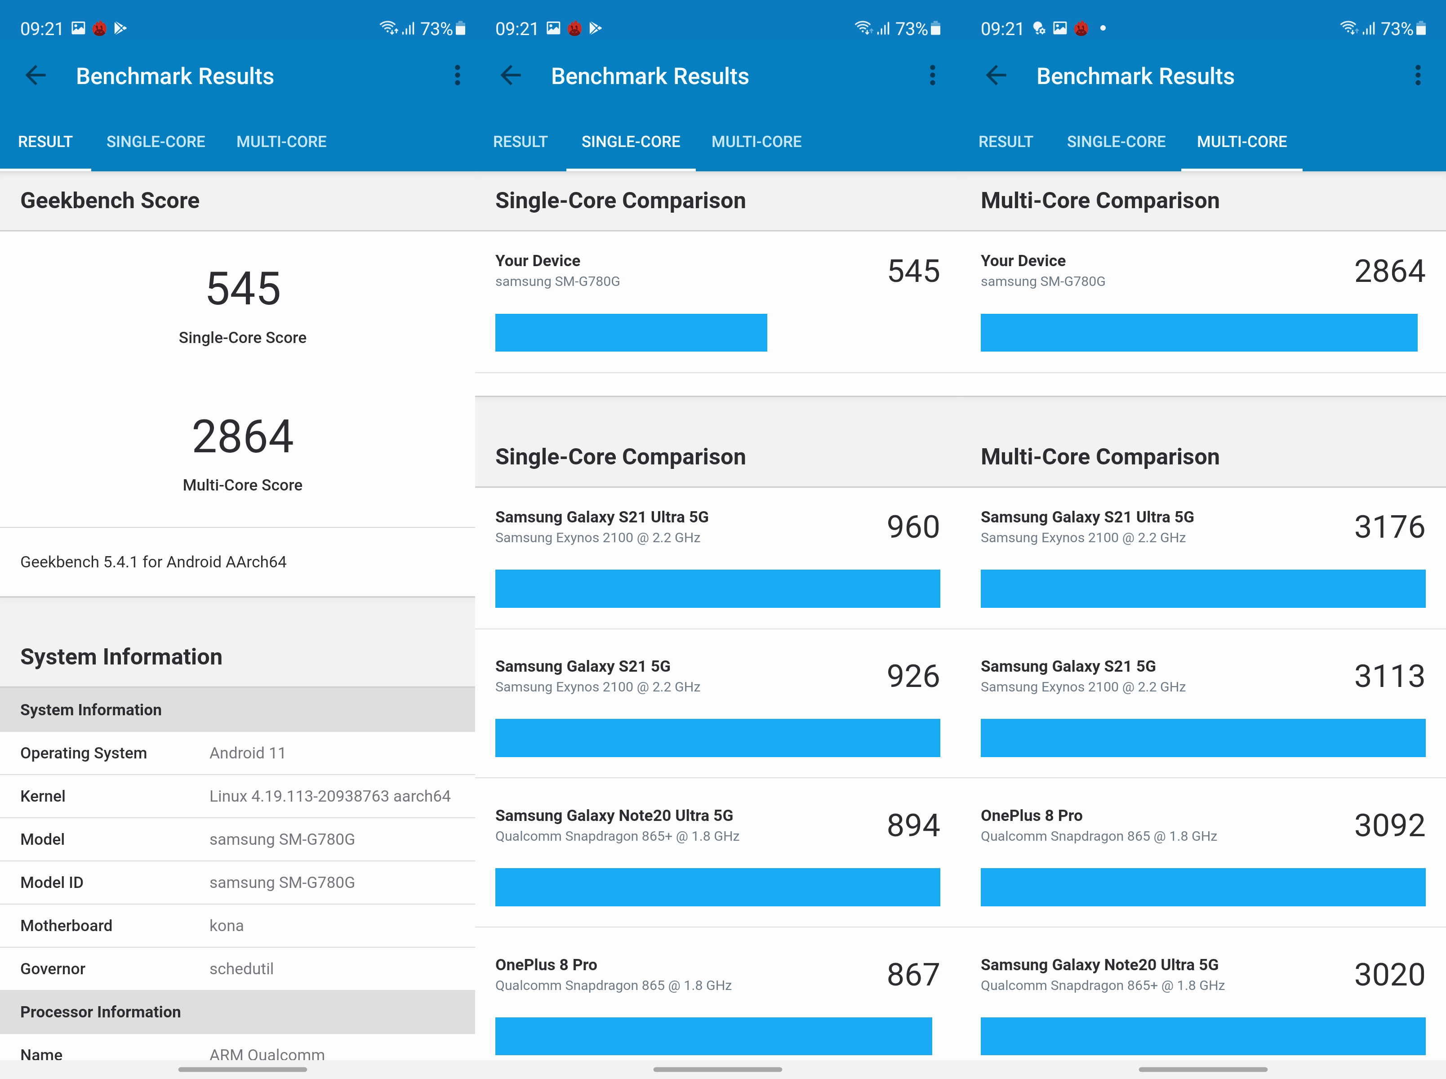
Task: Tap the red bug icon in the right status bar
Action: pyautogui.click(x=1081, y=29)
